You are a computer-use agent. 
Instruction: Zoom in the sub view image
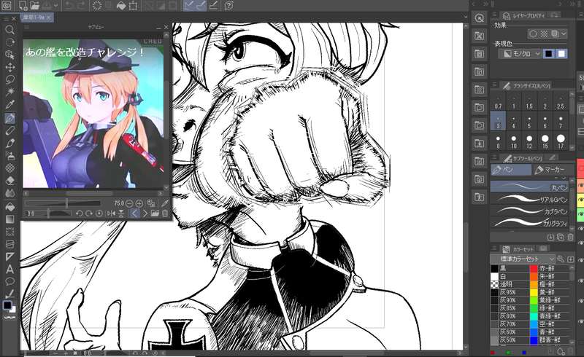tap(139, 203)
